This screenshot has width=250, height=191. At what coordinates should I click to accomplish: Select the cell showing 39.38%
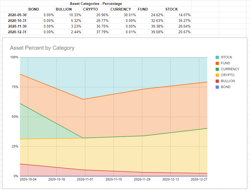coord(150,26)
